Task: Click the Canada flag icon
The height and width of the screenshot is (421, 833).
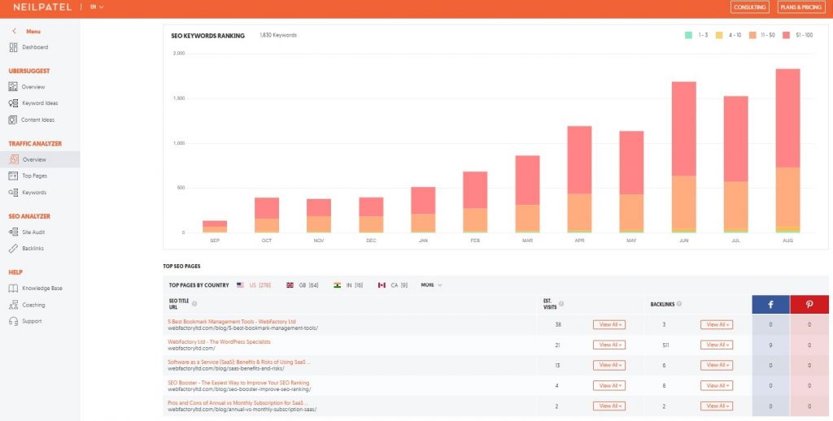Action: point(382,285)
